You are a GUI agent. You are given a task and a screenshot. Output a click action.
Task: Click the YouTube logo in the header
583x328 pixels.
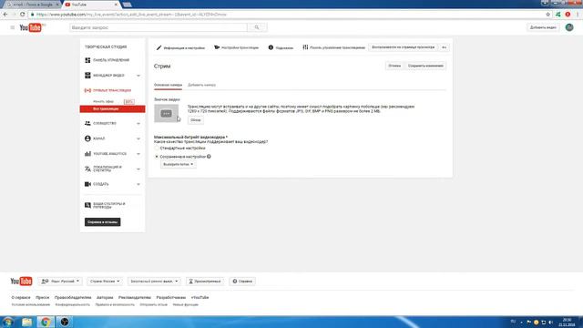tap(30, 27)
